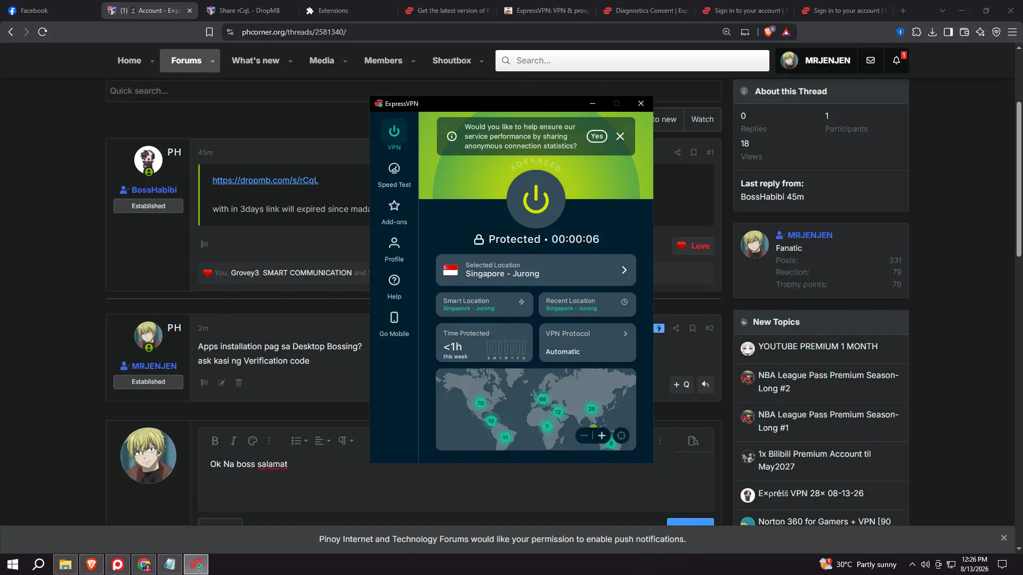Report BossHabibi's post with flag icon
Image resolution: width=1023 pixels, height=575 pixels.
click(x=205, y=244)
